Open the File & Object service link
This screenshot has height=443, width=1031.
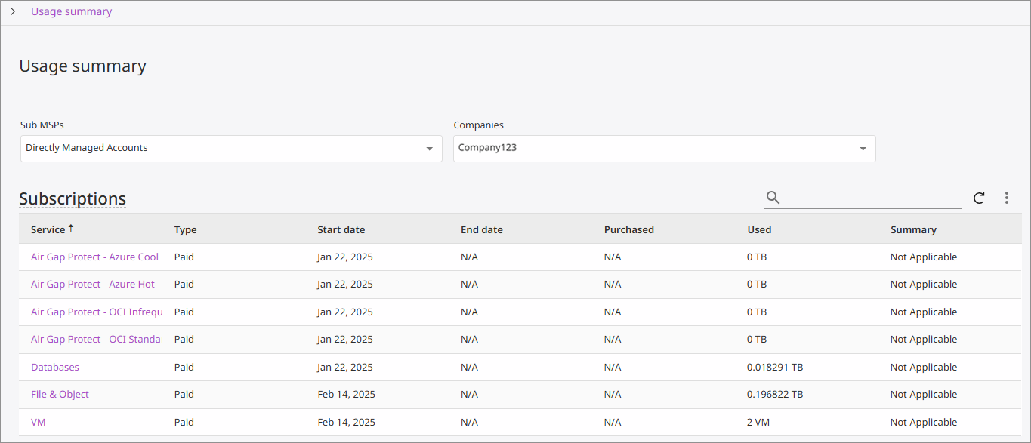[x=60, y=395]
